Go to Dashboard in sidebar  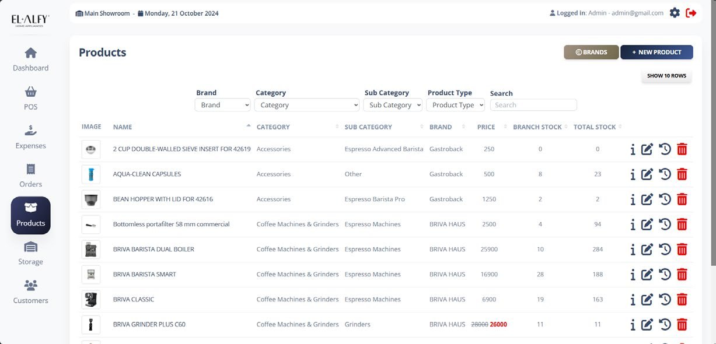point(31,60)
